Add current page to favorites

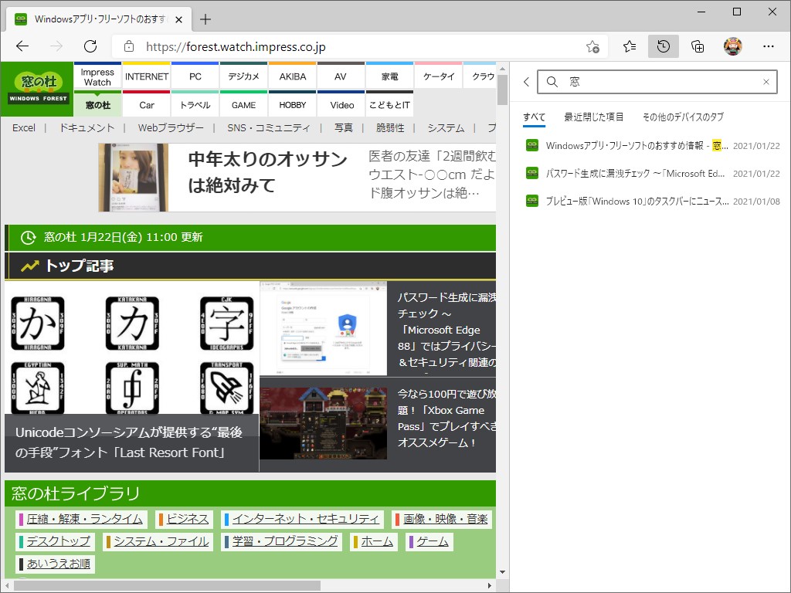pos(593,46)
